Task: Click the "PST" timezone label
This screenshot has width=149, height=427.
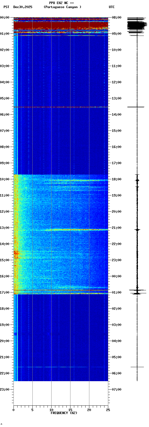Action: 6,7
